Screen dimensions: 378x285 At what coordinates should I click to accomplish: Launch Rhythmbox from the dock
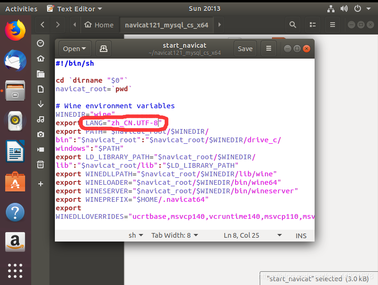(x=15, y=121)
